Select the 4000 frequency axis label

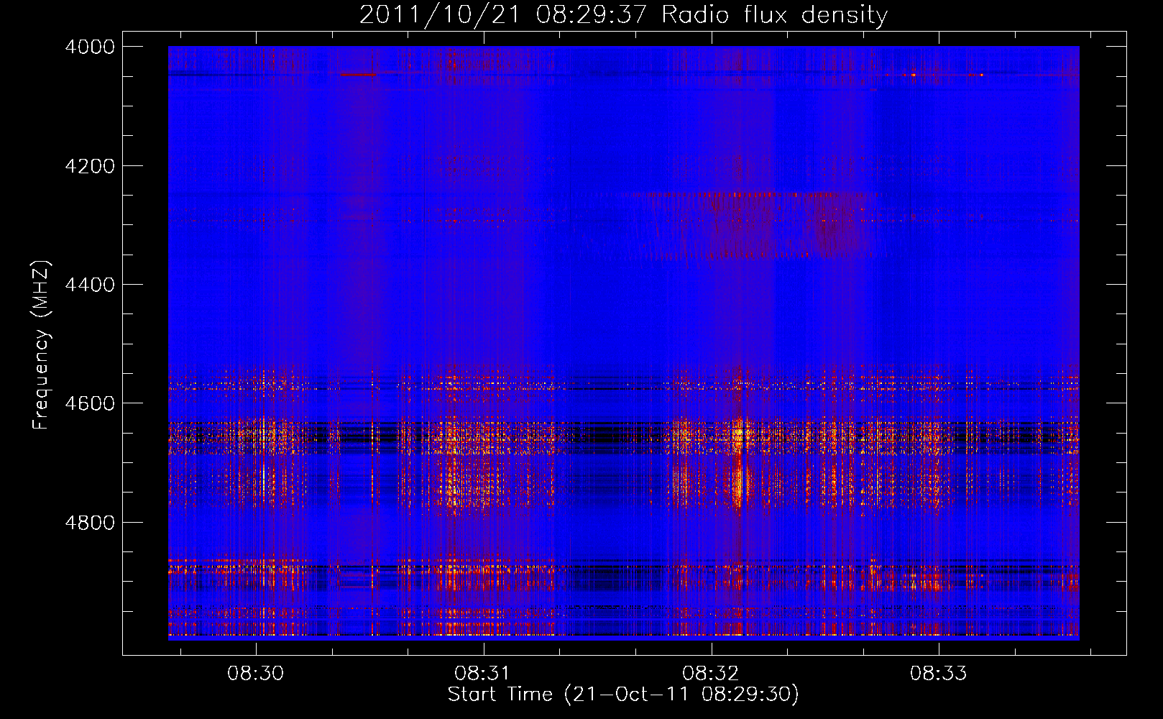click(x=89, y=47)
